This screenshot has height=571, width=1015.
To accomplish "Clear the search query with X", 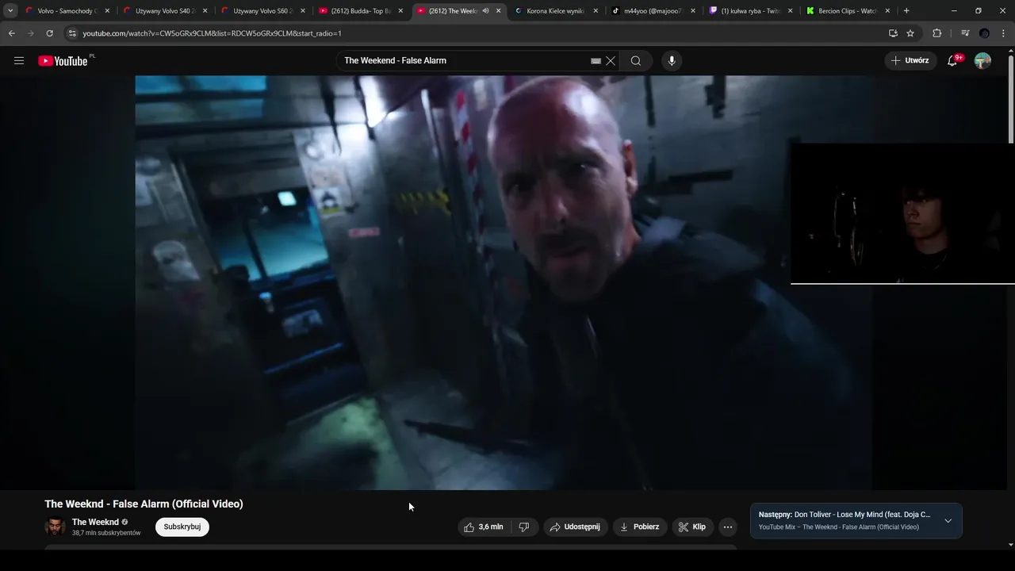I will click(611, 61).
